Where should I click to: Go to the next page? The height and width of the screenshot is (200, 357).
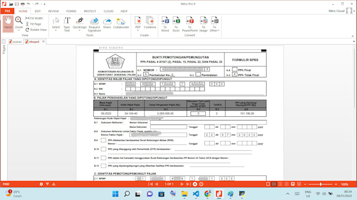click(x=182, y=184)
